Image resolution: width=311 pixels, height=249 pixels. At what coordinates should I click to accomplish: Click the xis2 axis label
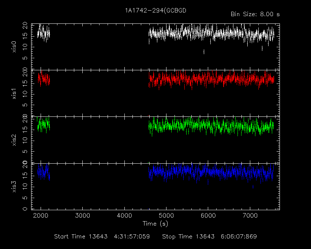(x=14, y=140)
